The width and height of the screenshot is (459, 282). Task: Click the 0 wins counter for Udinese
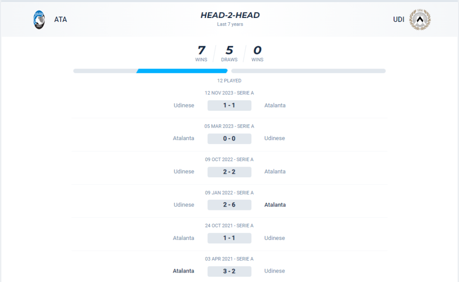click(257, 53)
